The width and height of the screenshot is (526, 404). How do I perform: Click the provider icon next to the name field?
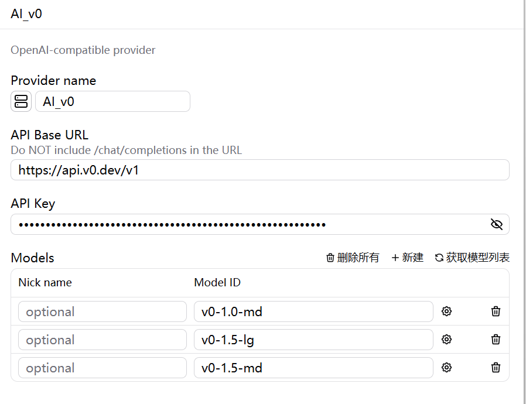pyautogui.click(x=21, y=101)
